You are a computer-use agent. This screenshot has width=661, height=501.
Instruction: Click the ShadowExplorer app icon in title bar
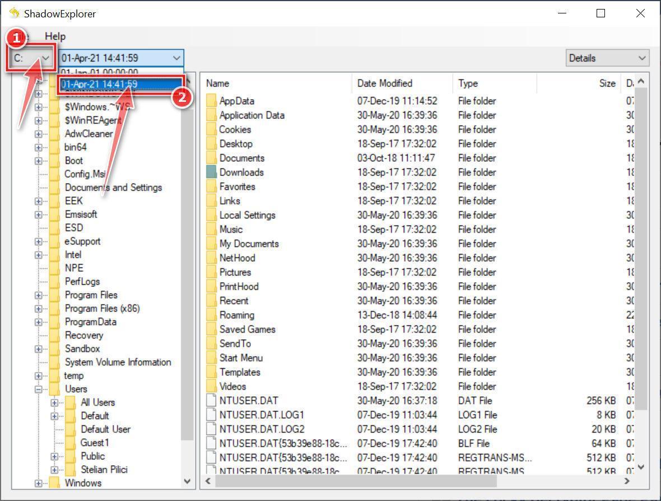14,13
